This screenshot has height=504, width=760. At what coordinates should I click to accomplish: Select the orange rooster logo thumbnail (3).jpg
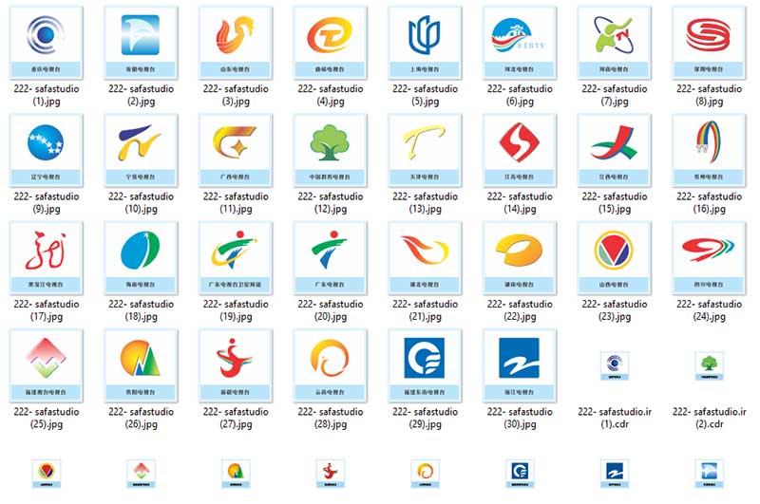click(236, 43)
